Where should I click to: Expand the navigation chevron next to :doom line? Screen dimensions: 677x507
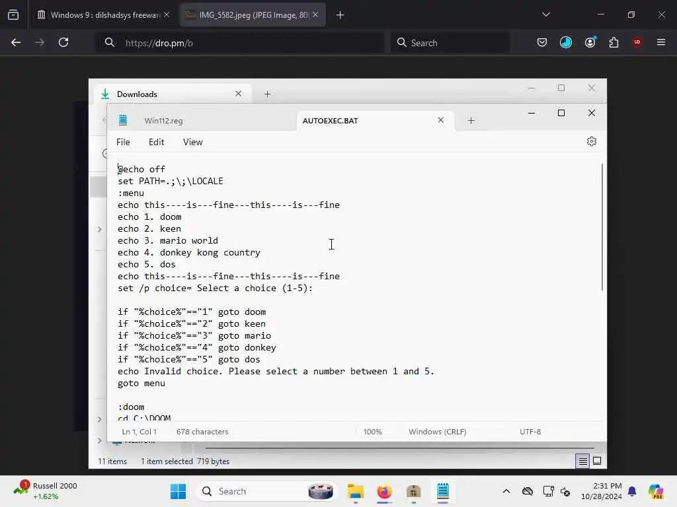point(99,419)
